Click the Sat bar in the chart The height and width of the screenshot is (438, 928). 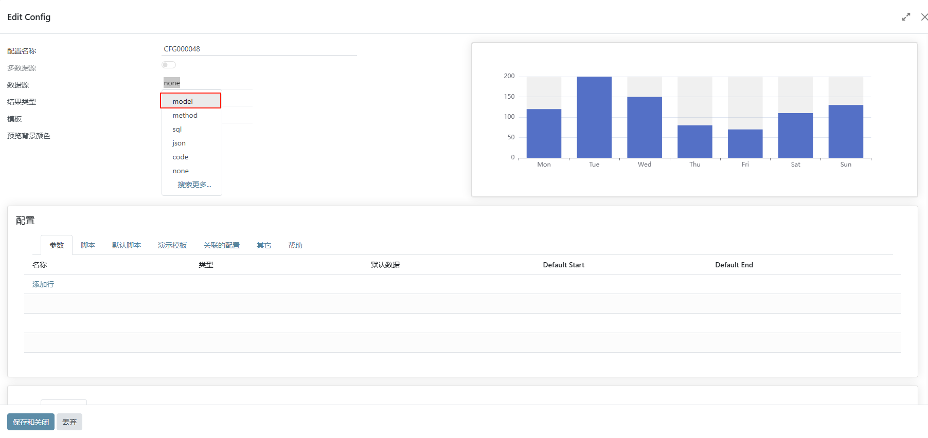pyautogui.click(x=795, y=136)
